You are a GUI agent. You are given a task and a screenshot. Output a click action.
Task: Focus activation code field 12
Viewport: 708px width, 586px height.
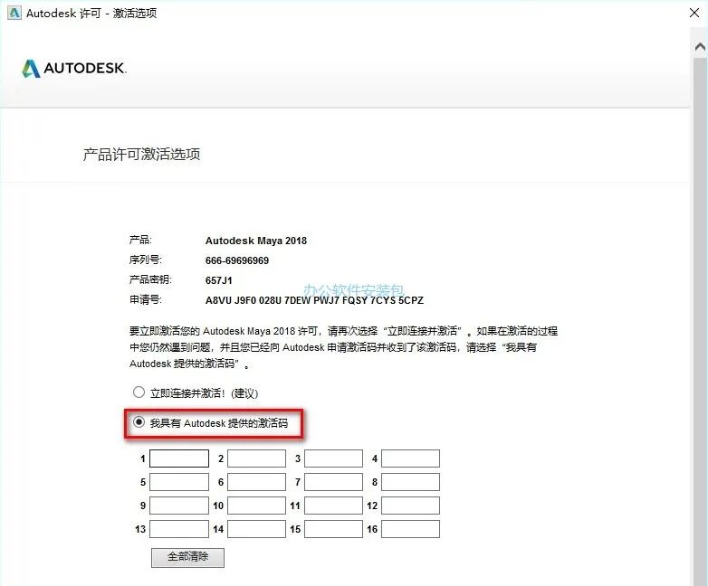coord(410,506)
